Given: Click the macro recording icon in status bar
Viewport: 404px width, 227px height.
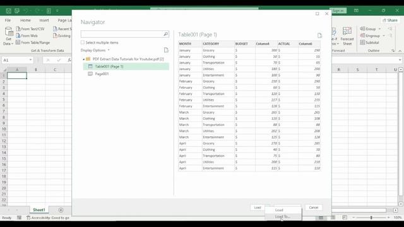Looking at the screenshot, I should pos(19,218).
